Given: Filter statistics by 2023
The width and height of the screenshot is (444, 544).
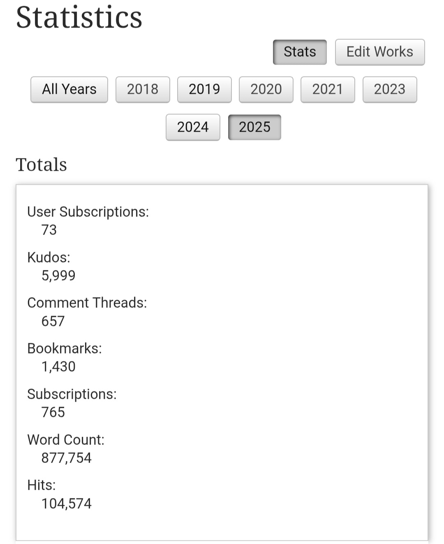Looking at the screenshot, I should [389, 89].
